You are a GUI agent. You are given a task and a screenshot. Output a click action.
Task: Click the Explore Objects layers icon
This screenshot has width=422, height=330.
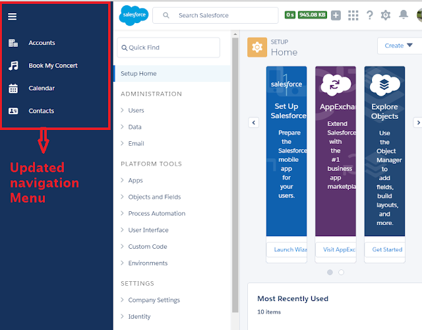384,85
